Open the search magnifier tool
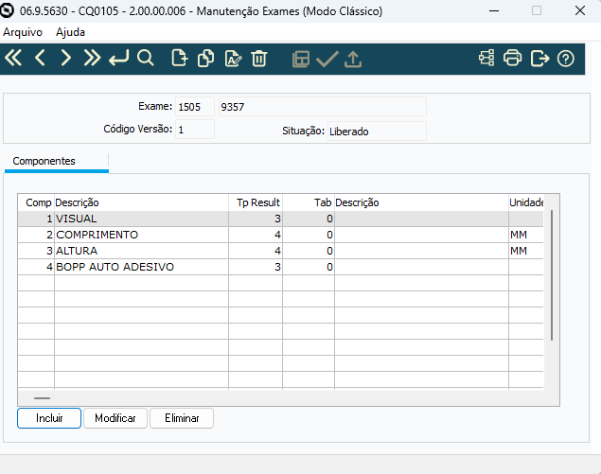601x474 pixels. (146, 59)
